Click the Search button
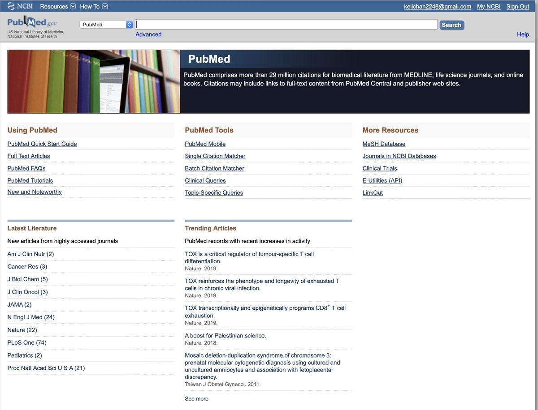 point(451,25)
